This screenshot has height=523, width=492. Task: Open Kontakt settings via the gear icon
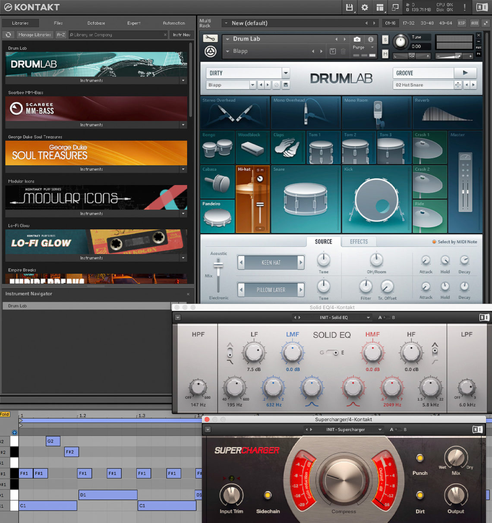pos(365,7)
